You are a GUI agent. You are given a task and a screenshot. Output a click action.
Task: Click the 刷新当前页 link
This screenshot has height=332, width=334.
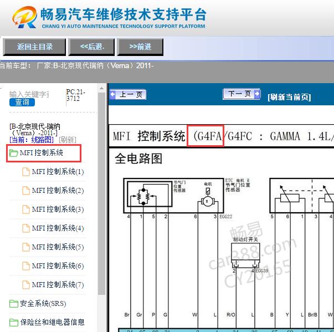289,97
